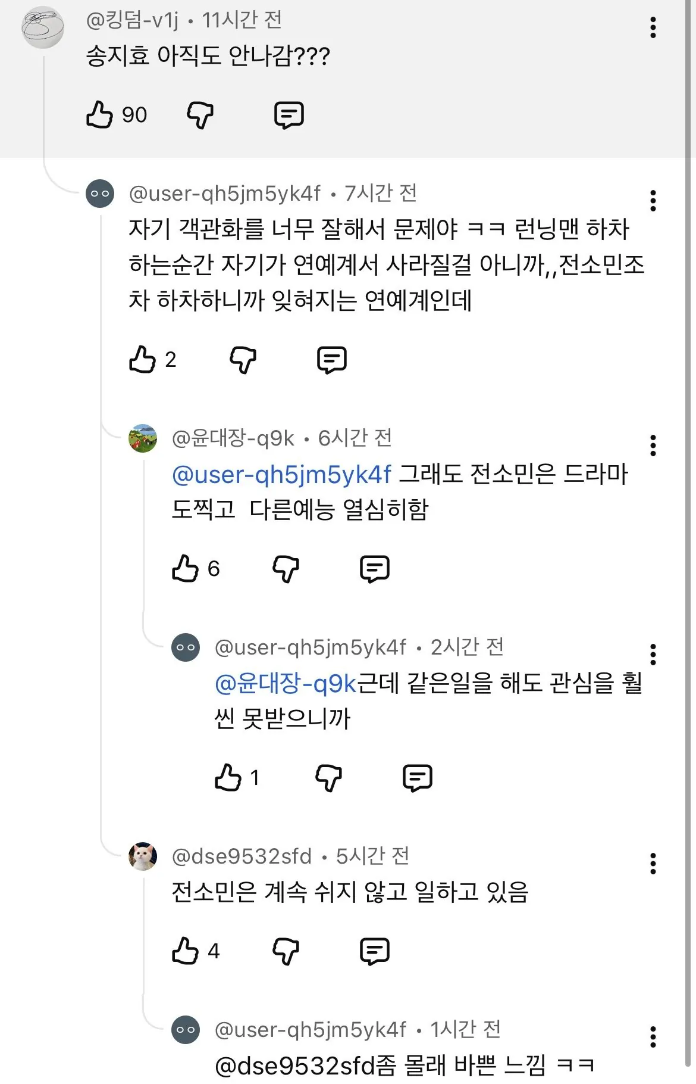Open @dse9532sfd's cat profile picture
This screenshot has height=1084, width=696.
tap(143, 856)
